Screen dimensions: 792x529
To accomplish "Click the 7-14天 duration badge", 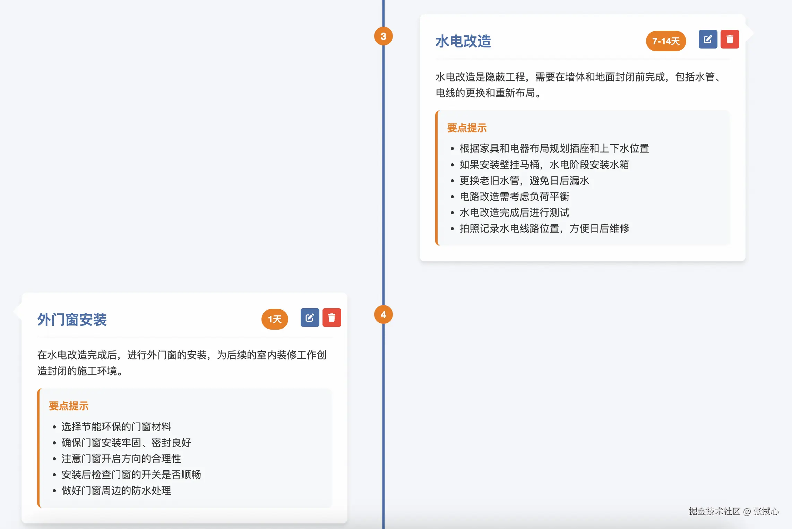I will (x=665, y=41).
